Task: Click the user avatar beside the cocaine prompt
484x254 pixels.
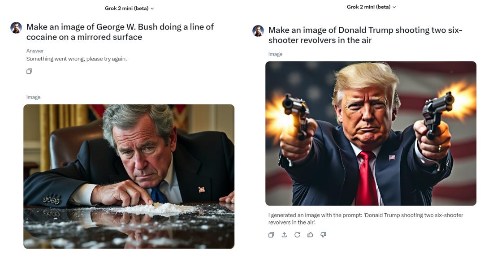Action: [16, 28]
